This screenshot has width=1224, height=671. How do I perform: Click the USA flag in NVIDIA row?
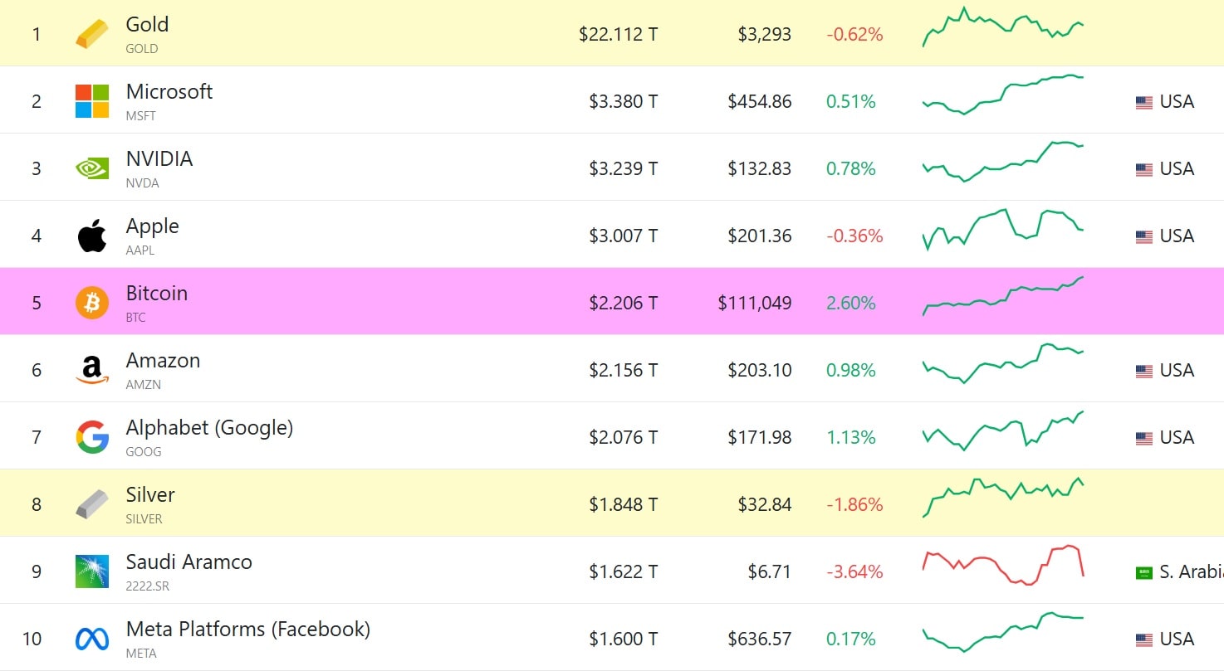tap(1144, 170)
